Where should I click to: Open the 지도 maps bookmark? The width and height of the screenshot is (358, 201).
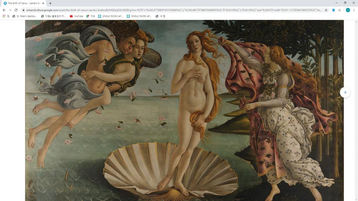point(91,16)
